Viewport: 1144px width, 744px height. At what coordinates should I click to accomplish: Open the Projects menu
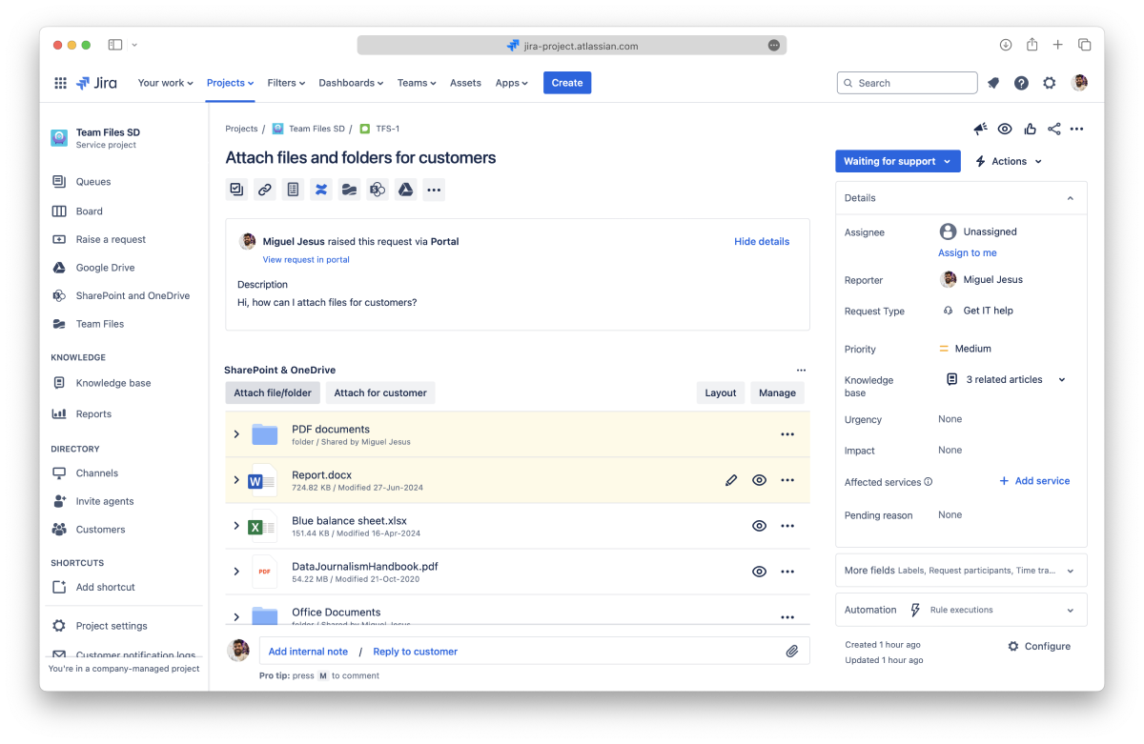click(230, 83)
